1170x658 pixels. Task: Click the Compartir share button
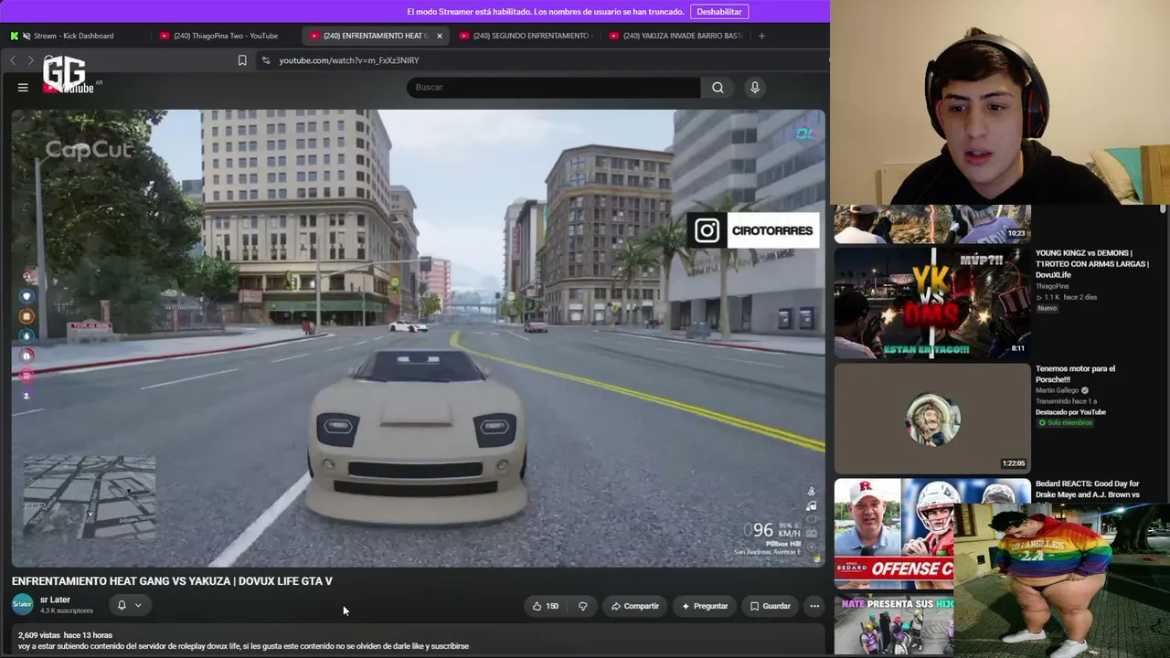(634, 606)
